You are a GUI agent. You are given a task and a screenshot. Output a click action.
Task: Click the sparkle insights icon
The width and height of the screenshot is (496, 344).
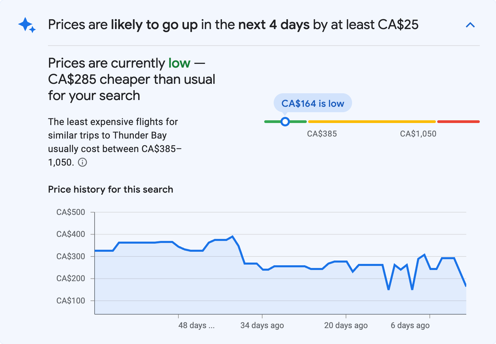tap(27, 25)
